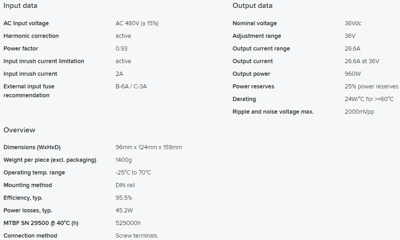Click the AC 480V (± 15%) value
Screen dimensions: 400x240
140,23
